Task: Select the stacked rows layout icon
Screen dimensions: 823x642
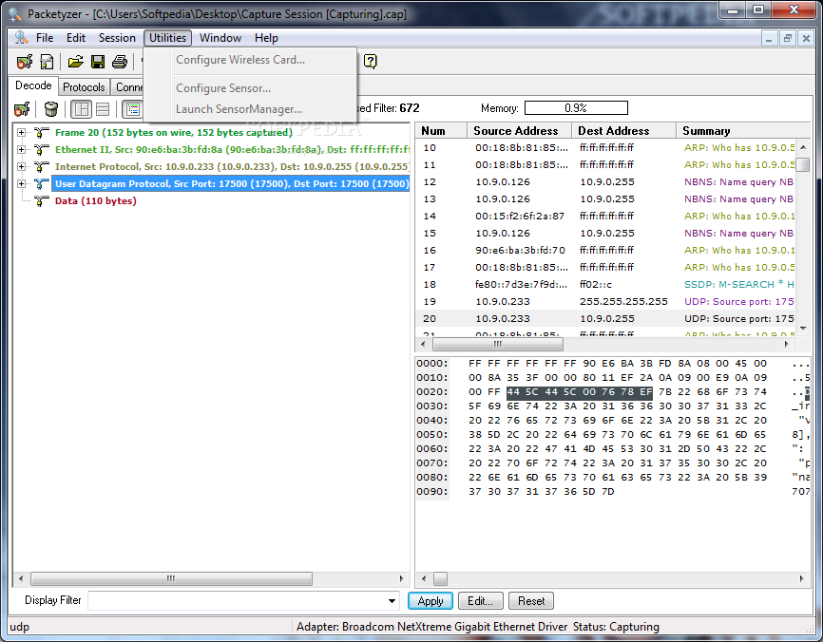Action: point(103,109)
